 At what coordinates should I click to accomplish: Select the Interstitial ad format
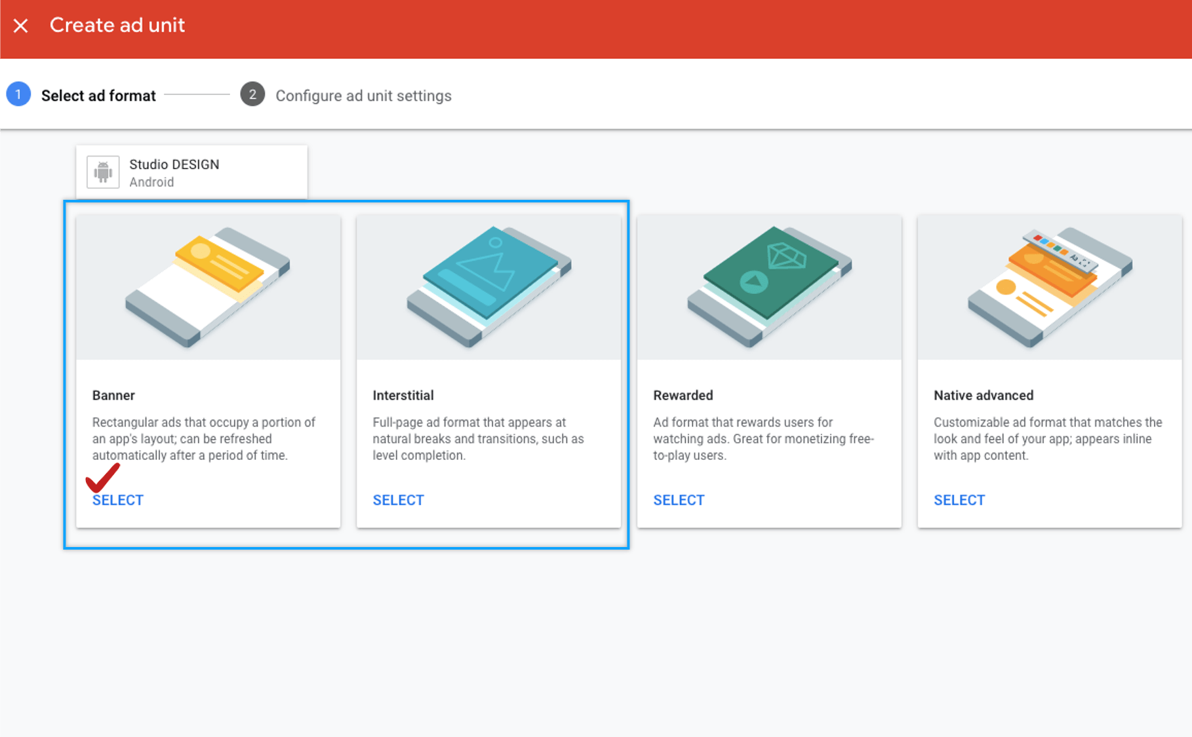pyautogui.click(x=398, y=501)
